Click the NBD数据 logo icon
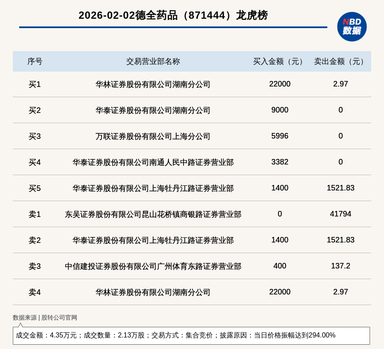 coord(352,26)
